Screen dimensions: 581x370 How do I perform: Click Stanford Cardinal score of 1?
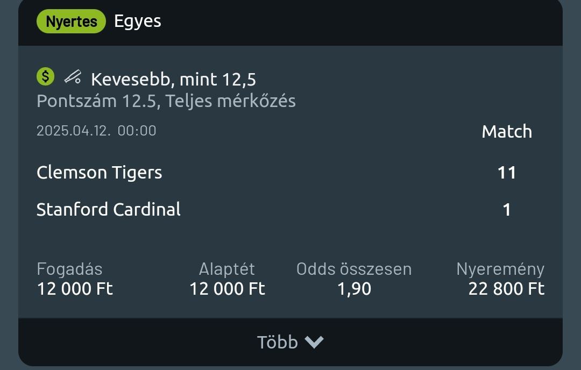pos(507,209)
